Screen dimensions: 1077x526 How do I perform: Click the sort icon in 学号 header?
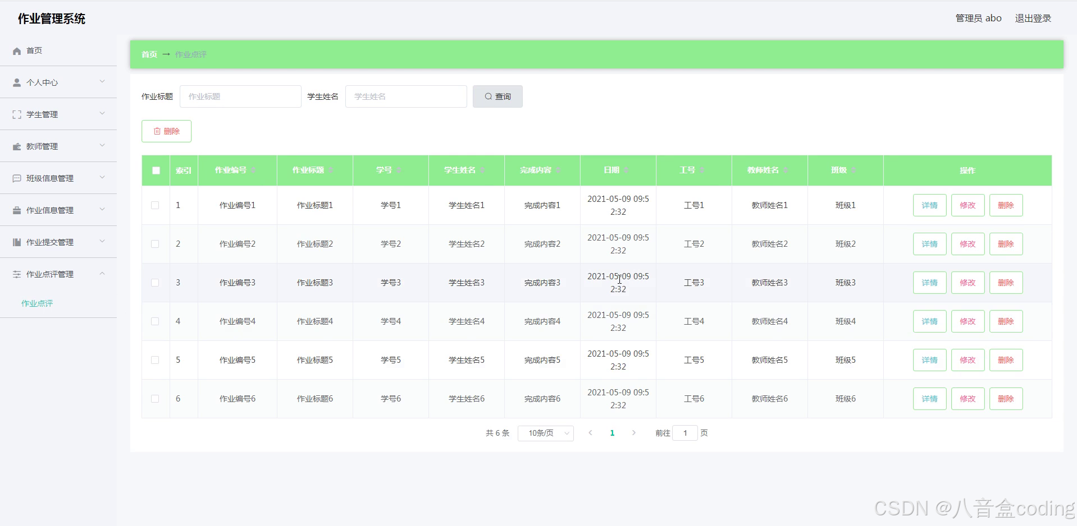click(x=398, y=170)
